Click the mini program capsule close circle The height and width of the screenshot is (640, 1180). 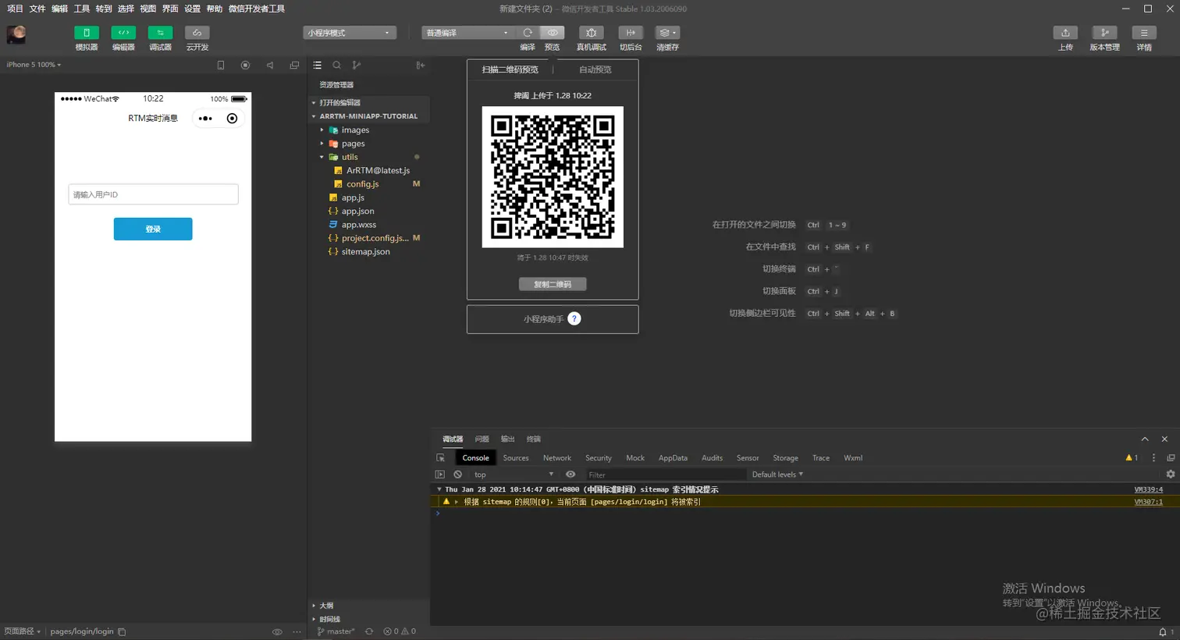(232, 119)
